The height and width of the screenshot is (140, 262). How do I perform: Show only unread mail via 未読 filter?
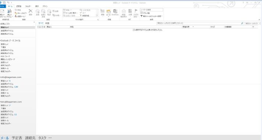47,23
